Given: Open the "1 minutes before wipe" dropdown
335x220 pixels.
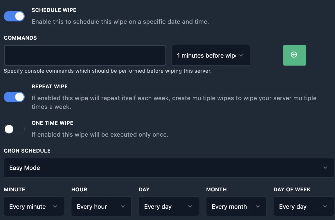Looking at the screenshot, I should click(207, 55).
